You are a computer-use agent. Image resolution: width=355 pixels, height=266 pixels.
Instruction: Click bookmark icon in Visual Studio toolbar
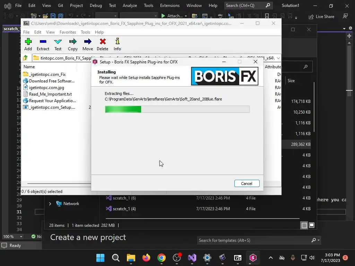pos(267,16)
